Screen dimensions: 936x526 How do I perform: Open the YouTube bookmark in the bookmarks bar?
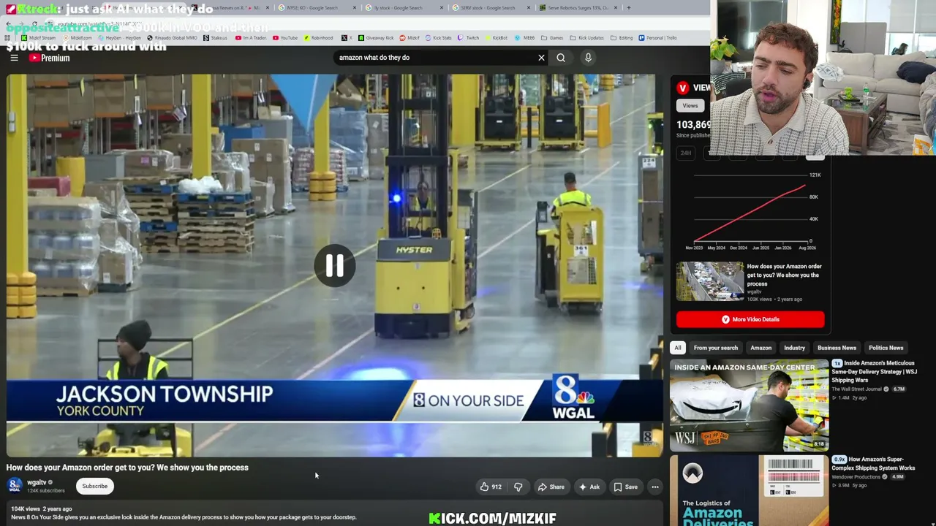pos(284,38)
